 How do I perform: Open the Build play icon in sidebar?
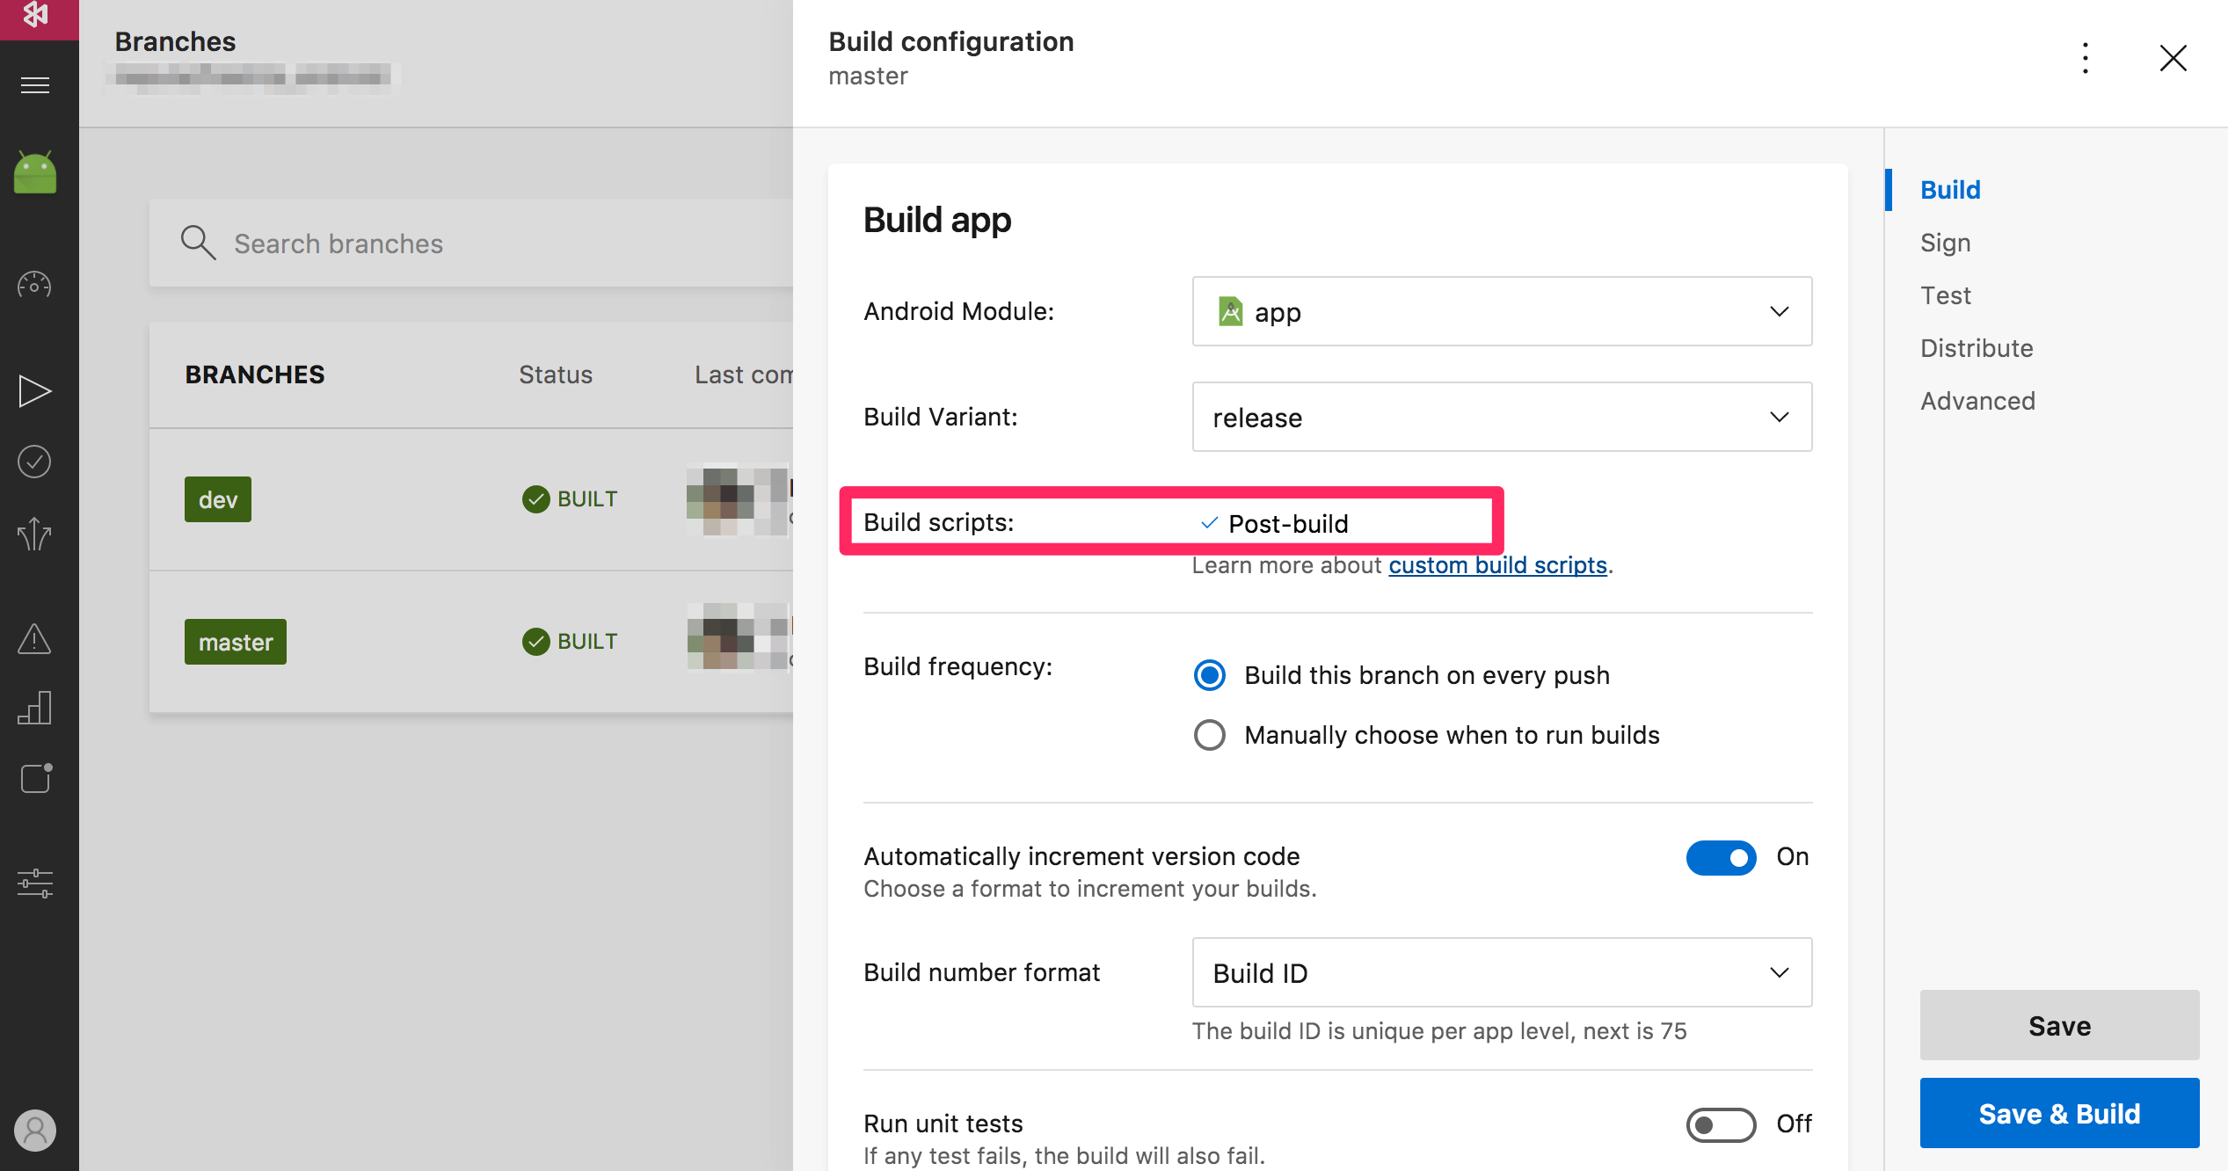pyautogui.click(x=35, y=391)
